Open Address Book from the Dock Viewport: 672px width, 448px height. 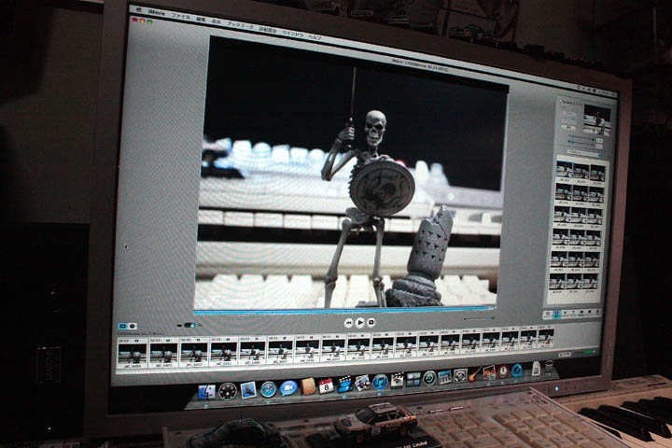pyautogui.click(x=308, y=386)
